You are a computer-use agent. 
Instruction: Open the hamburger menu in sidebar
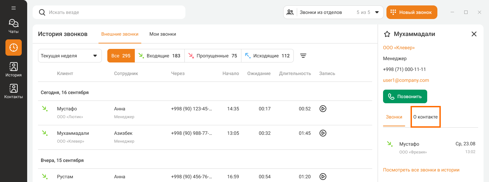pos(14,8)
